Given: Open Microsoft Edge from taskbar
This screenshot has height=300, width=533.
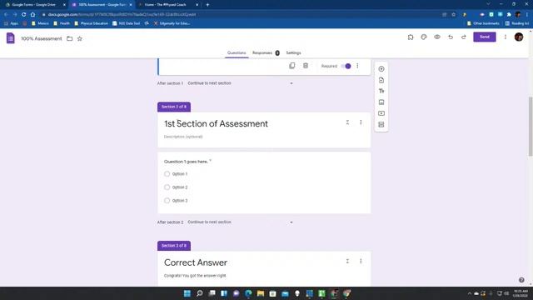Looking at the screenshot, I should point(248,293).
